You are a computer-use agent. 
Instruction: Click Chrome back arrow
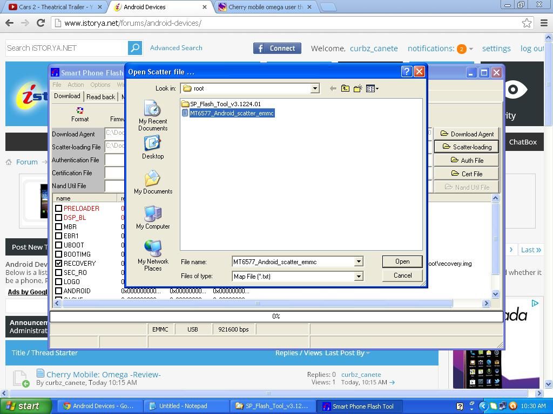[x=10, y=23]
